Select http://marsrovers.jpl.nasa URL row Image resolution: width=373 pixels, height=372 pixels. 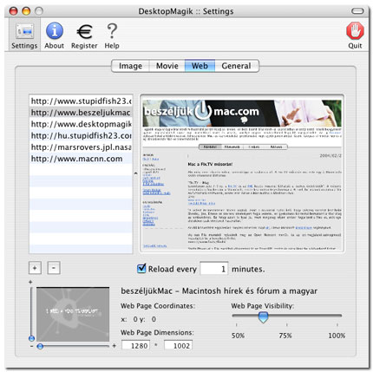pos(81,147)
